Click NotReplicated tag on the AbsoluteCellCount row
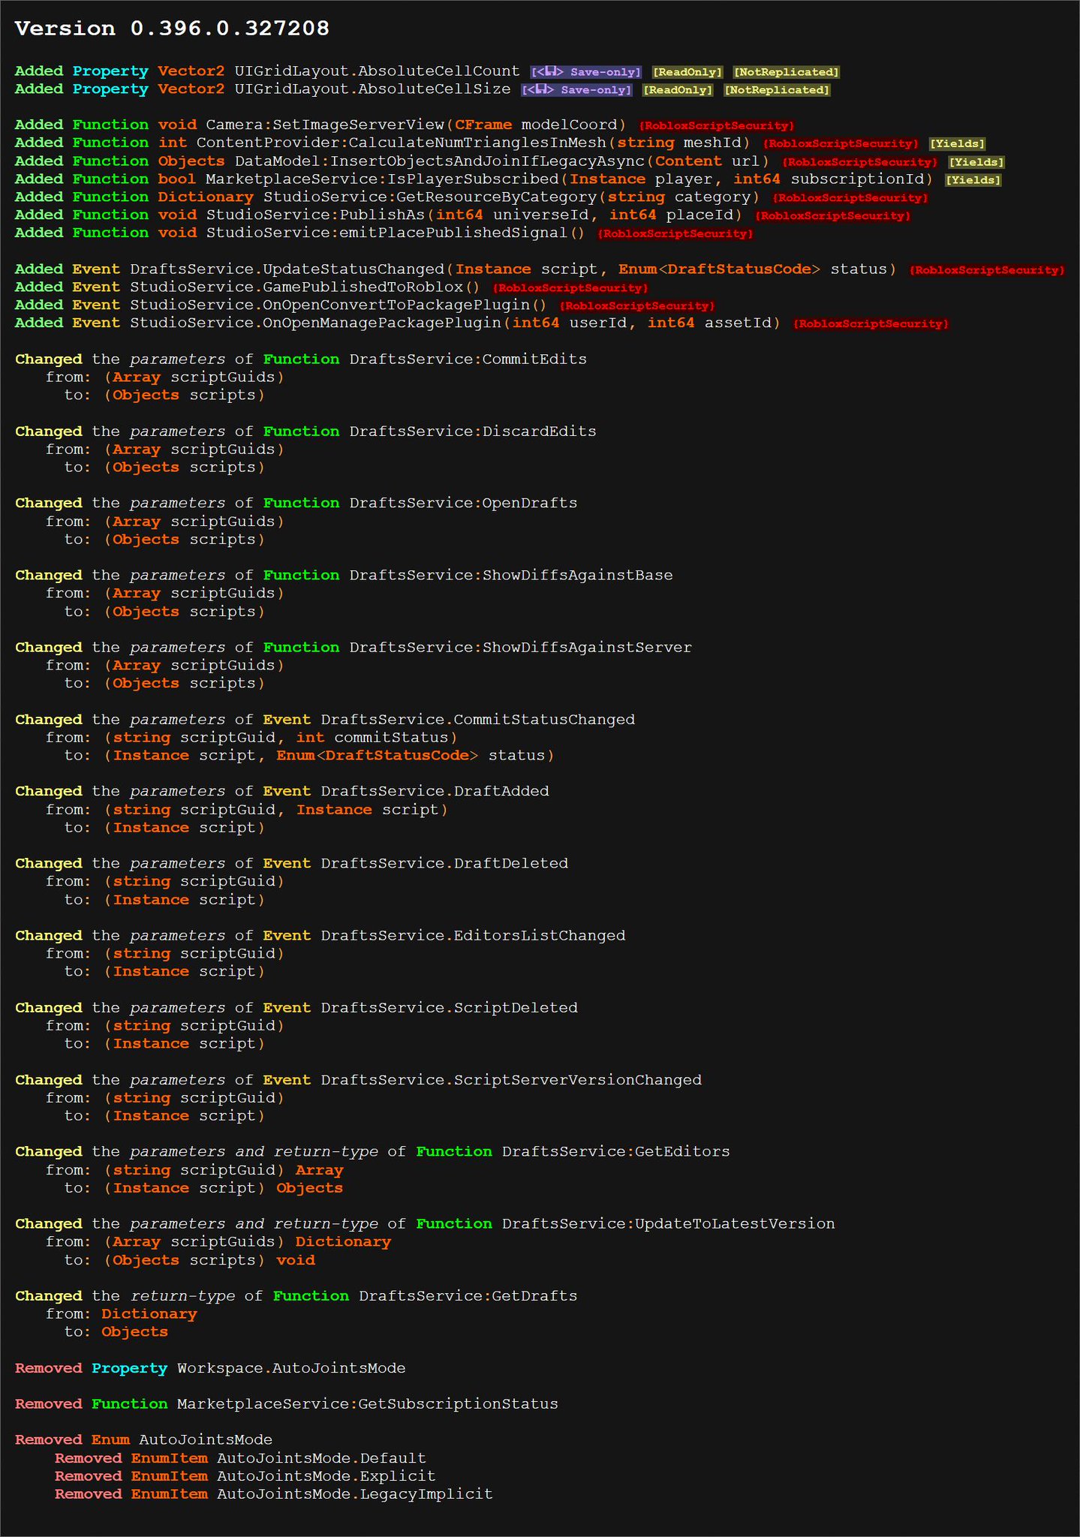 786,72
